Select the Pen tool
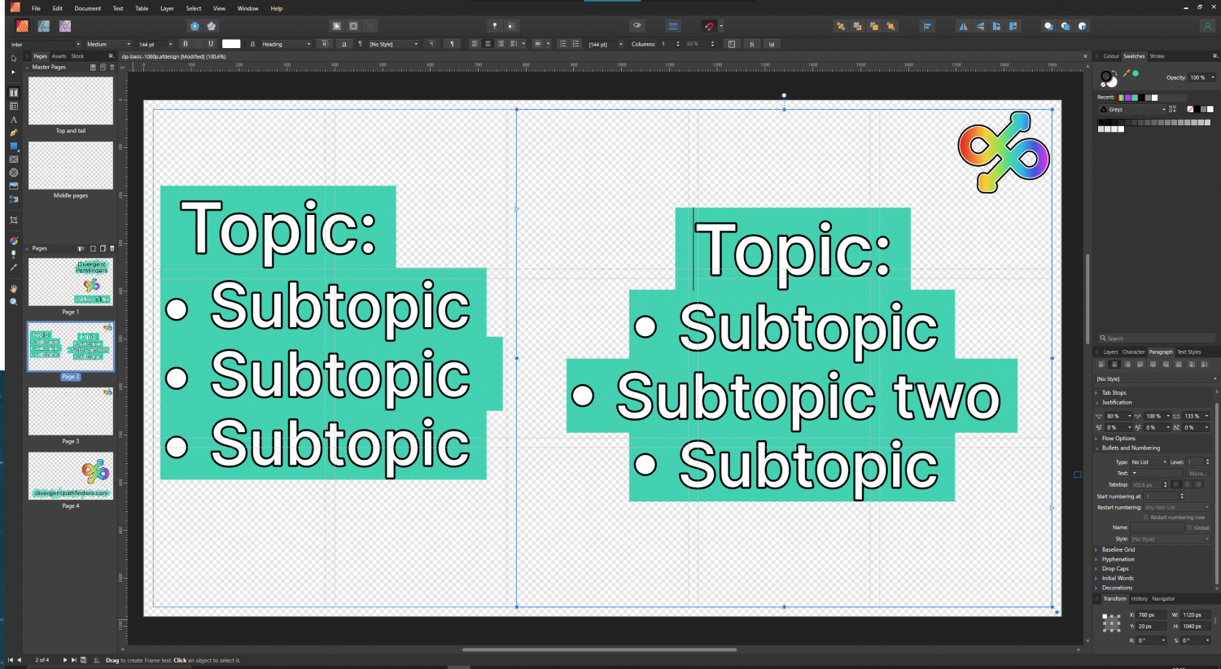Image resolution: width=1221 pixels, height=669 pixels. tap(13, 133)
